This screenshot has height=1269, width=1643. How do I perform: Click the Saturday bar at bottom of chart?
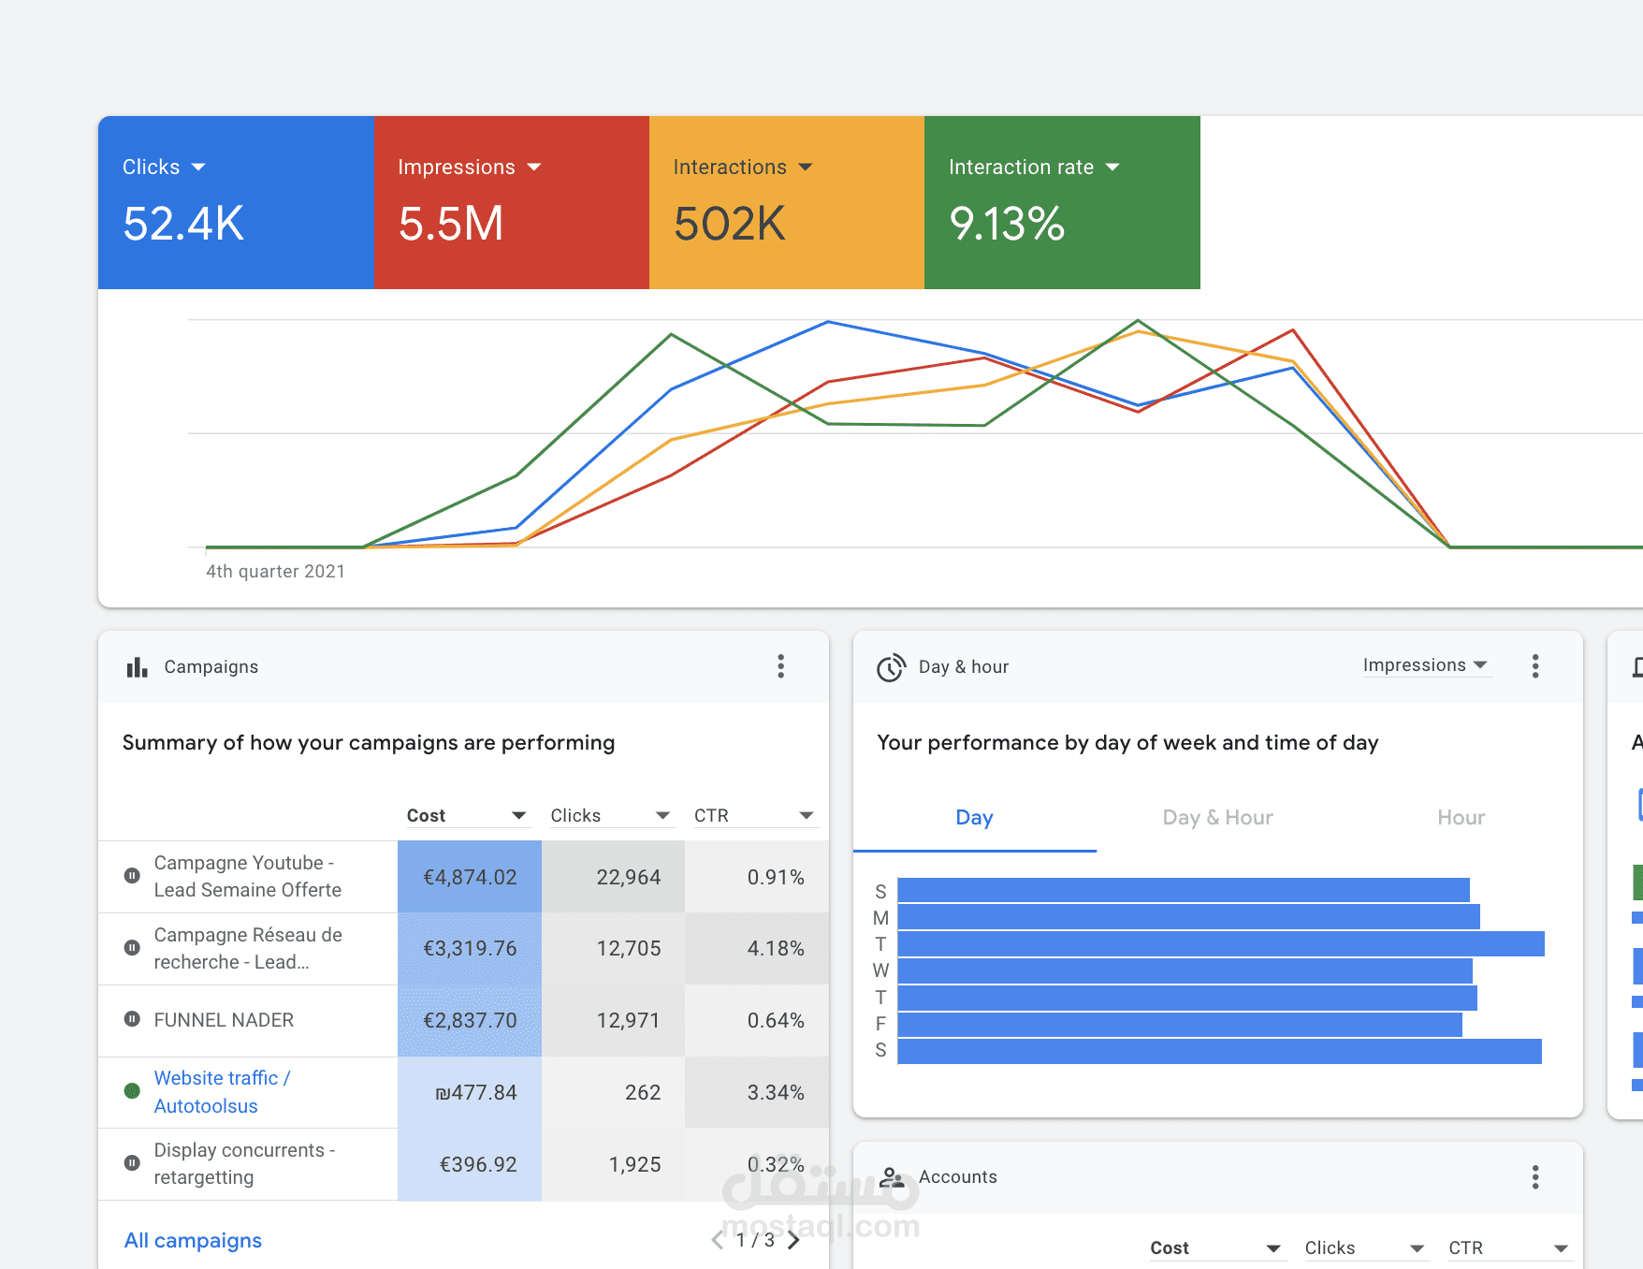(1219, 1051)
